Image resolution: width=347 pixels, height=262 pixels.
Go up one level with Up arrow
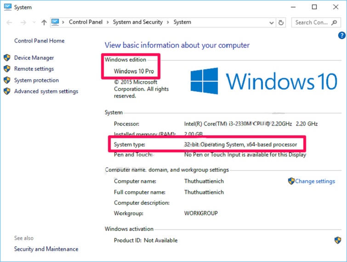point(44,22)
